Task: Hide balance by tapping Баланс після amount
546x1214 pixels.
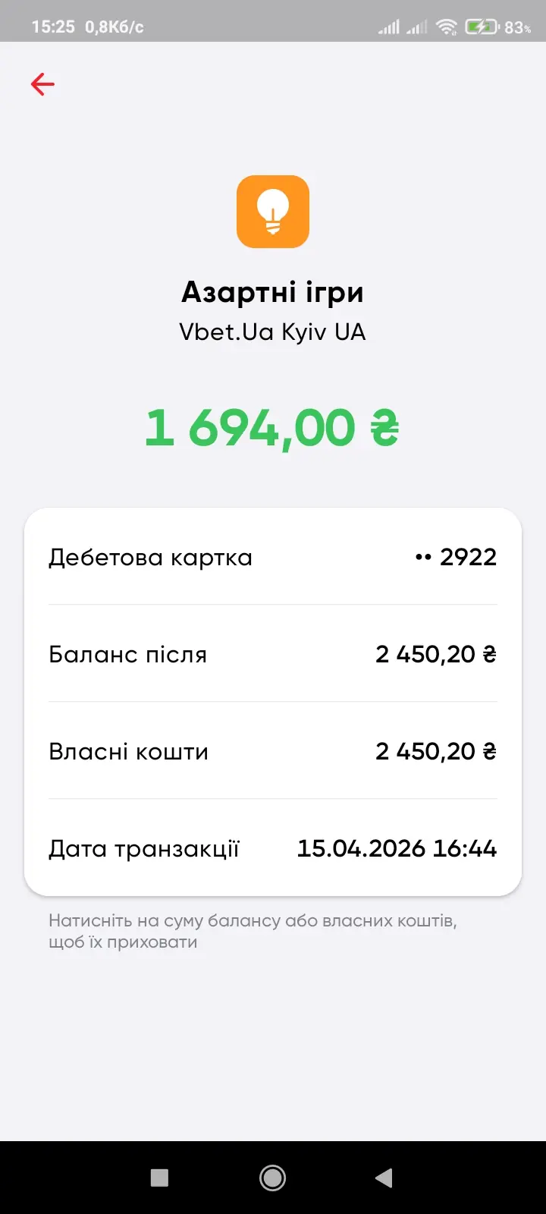Action: pos(436,654)
